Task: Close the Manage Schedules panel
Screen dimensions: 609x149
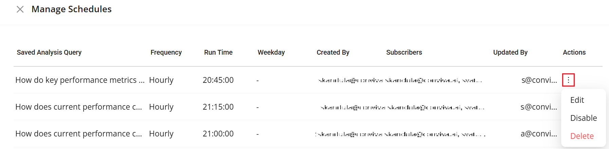Action: coord(20,9)
